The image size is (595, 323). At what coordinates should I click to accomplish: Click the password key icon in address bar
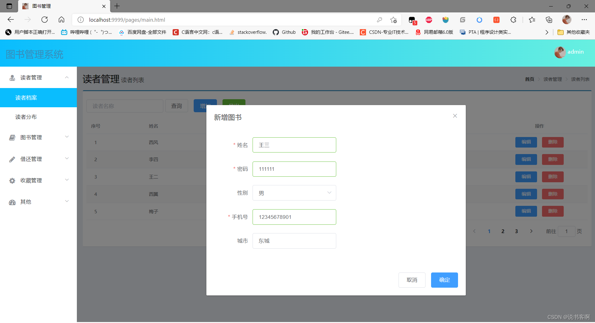pos(379,20)
